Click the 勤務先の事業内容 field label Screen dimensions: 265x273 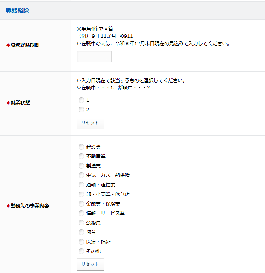tap(30, 206)
